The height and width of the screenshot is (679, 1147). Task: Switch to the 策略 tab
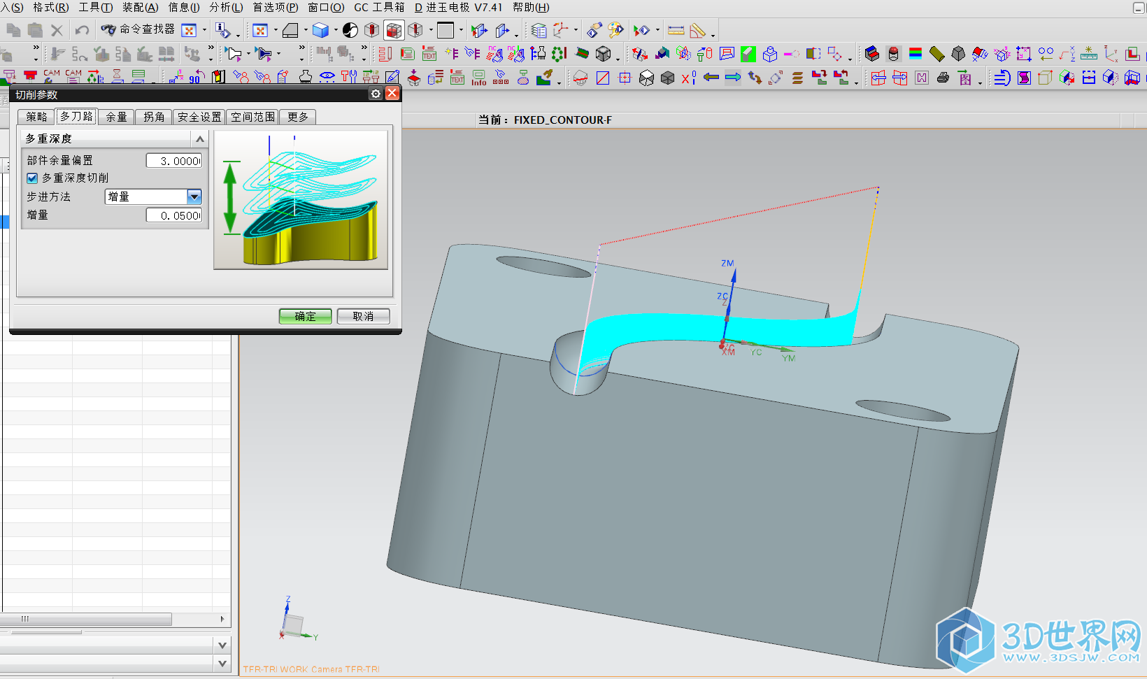[36, 117]
